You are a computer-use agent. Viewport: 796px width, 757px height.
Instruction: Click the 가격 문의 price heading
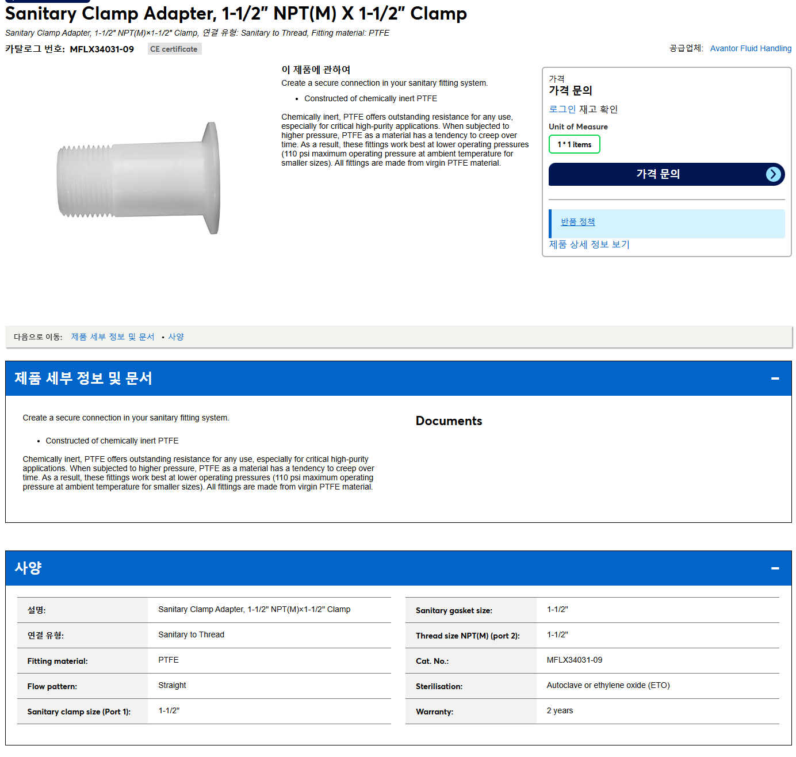[x=570, y=90]
